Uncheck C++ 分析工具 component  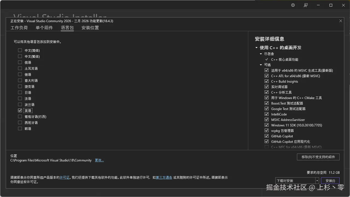(x=267, y=92)
